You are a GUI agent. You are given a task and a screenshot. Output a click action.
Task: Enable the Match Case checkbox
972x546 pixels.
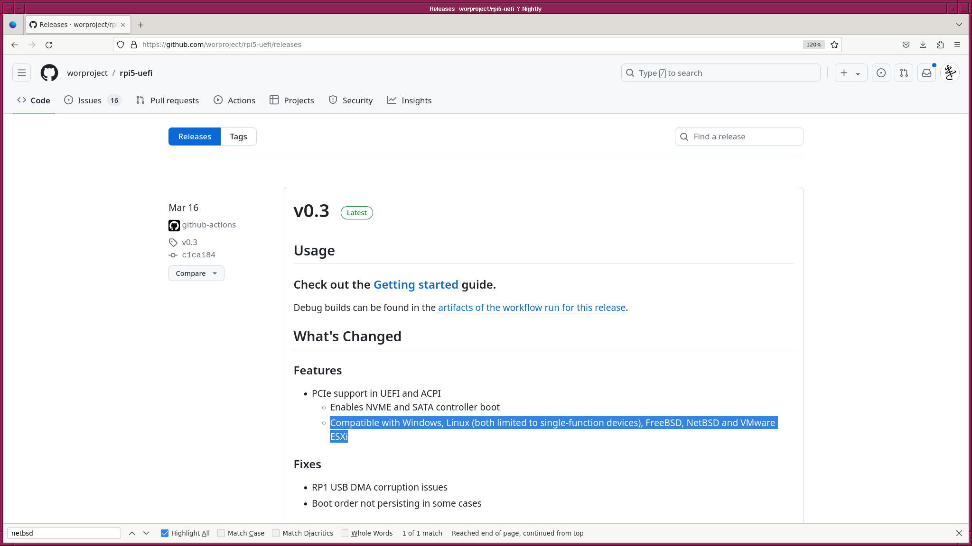tap(221, 533)
